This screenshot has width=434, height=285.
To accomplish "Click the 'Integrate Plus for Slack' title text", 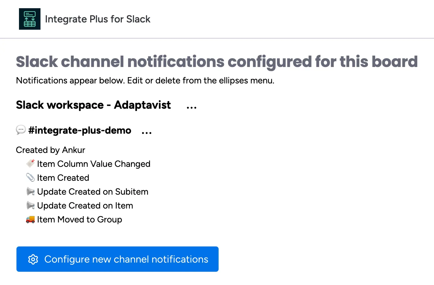I will pos(98,19).
